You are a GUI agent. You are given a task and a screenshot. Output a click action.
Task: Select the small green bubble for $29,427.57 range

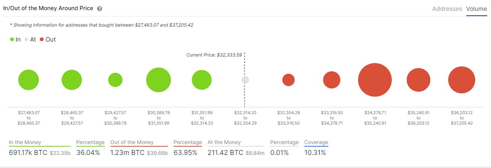tap(115, 80)
